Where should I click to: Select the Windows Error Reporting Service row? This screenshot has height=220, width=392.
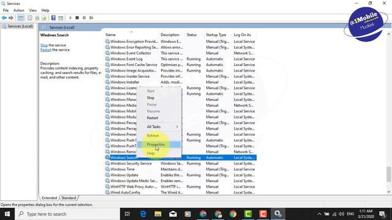pyautogui.click(x=181, y=47)
